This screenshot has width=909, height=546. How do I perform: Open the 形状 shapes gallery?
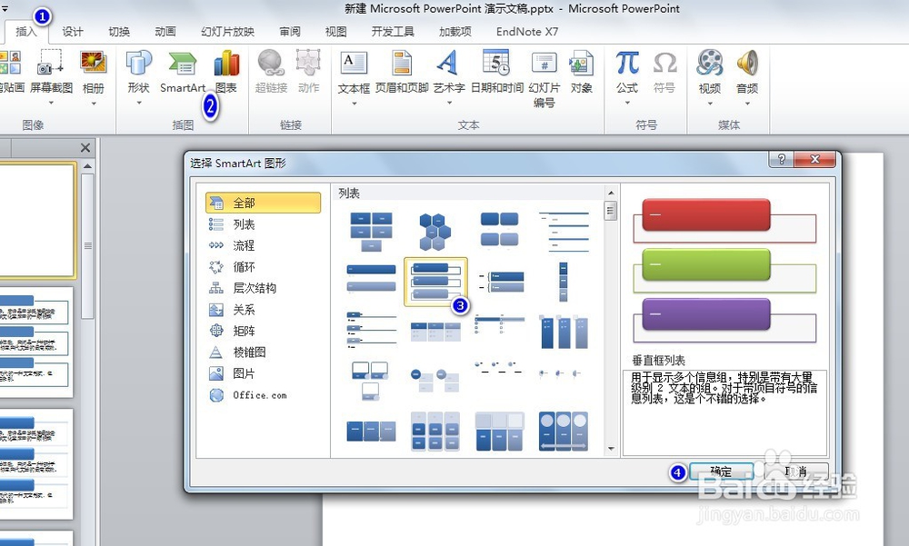click(x=138, y=72)
